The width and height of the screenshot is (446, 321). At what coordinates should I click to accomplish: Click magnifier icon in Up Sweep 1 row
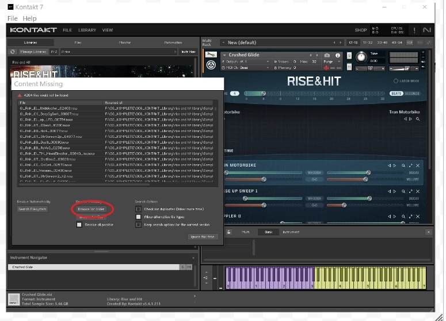403,191
